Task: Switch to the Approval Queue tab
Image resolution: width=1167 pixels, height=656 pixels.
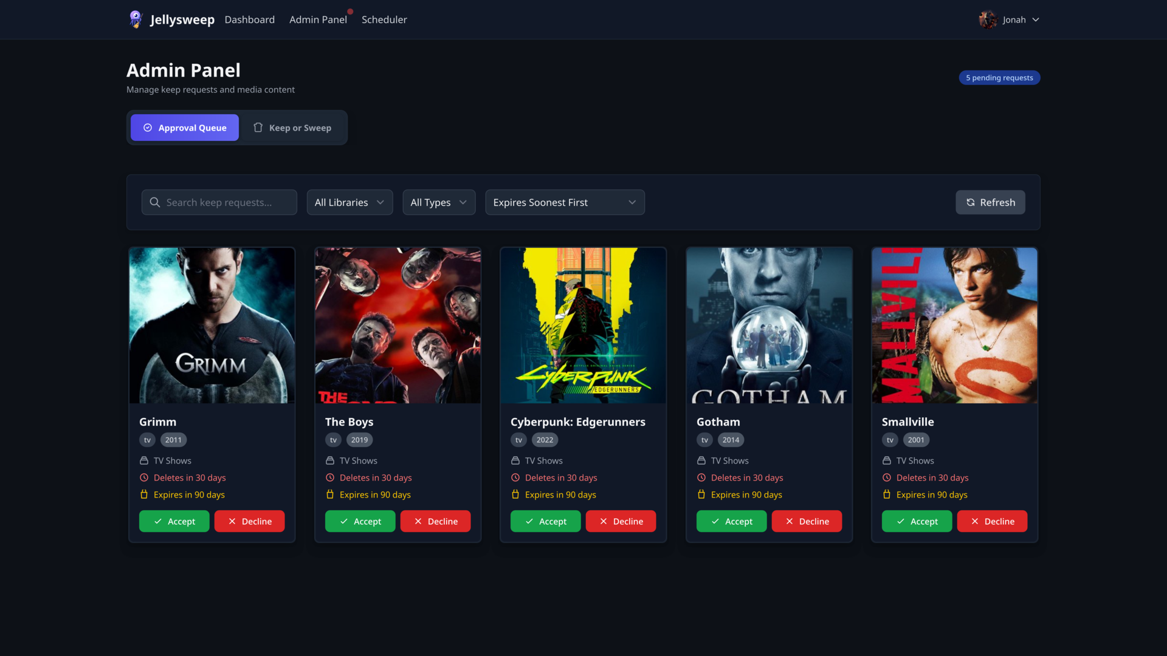Action: (185, 128)
